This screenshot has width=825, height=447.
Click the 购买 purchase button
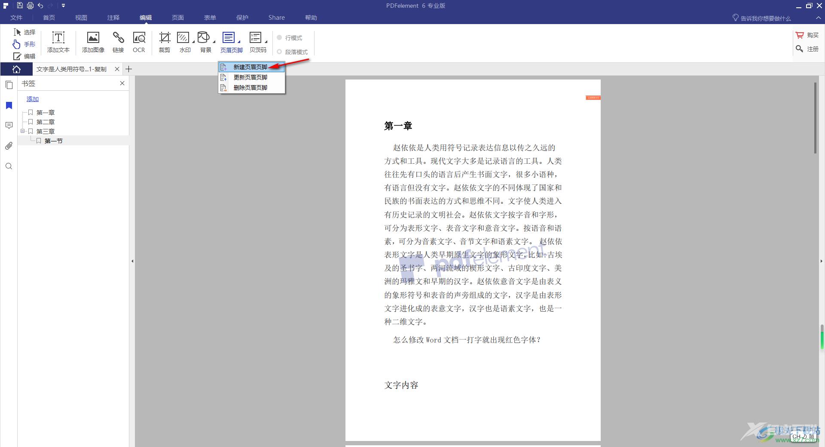click(x=807, y=35)
